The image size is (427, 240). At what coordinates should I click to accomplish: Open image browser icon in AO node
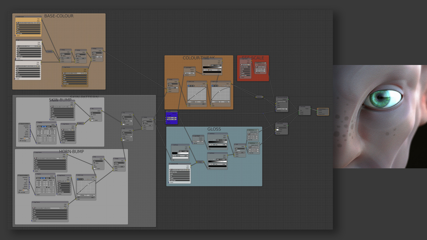(18, 46)
